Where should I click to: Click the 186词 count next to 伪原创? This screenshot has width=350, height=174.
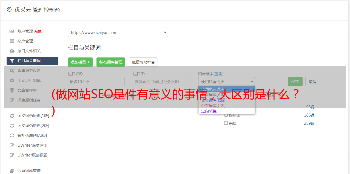pos(309,115)
